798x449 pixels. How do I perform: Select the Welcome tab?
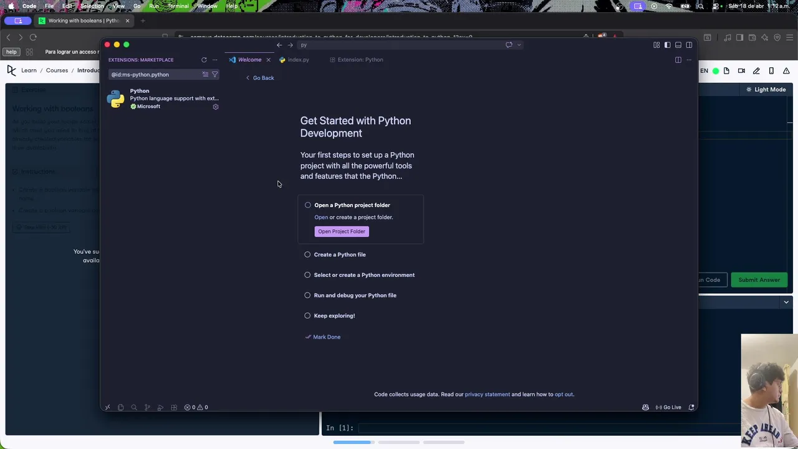click(x=249, y=60)
